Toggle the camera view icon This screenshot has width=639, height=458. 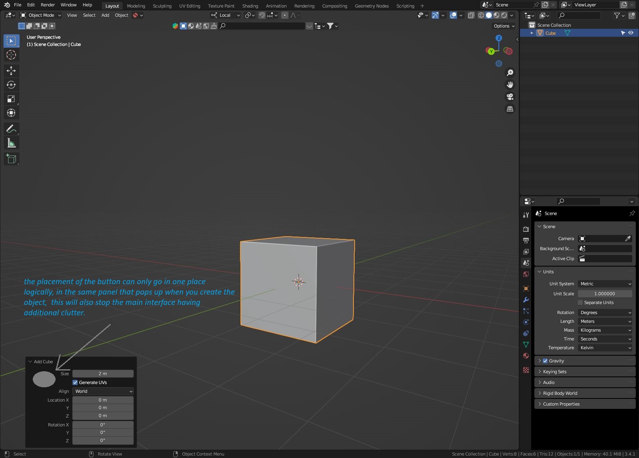click(x=510, y=97)
